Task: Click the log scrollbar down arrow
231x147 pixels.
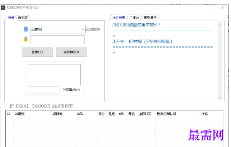Action: 220,98
